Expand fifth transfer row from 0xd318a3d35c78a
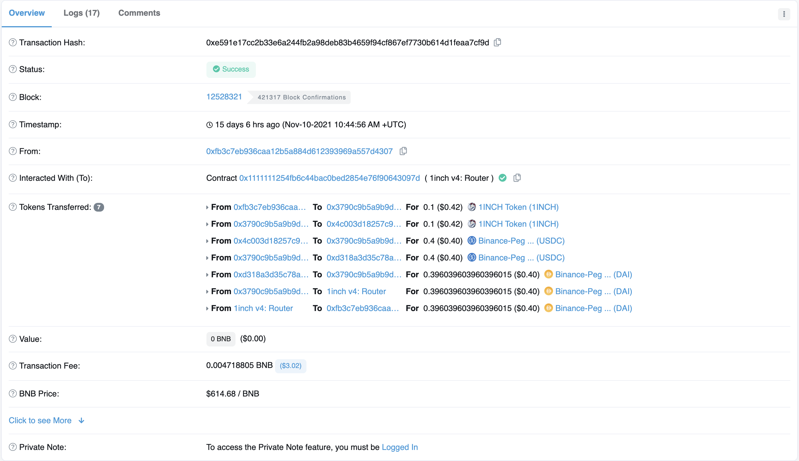 point(207,275)
